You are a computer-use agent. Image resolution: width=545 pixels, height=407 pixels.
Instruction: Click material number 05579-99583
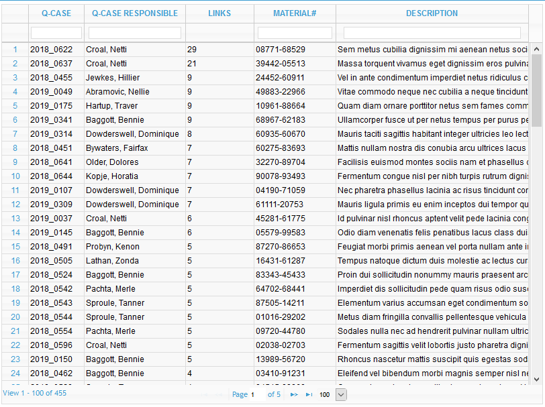(281, 233)
